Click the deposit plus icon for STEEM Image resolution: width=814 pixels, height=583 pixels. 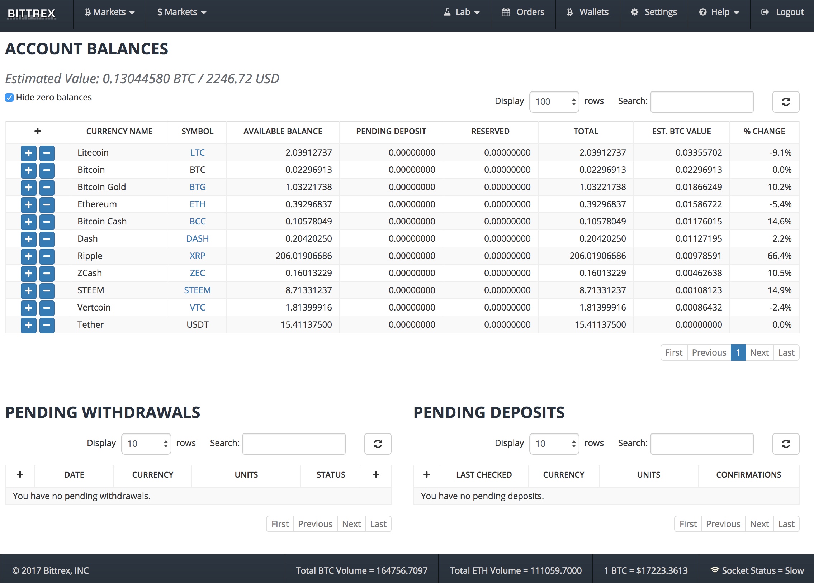[x=28, y=291]
